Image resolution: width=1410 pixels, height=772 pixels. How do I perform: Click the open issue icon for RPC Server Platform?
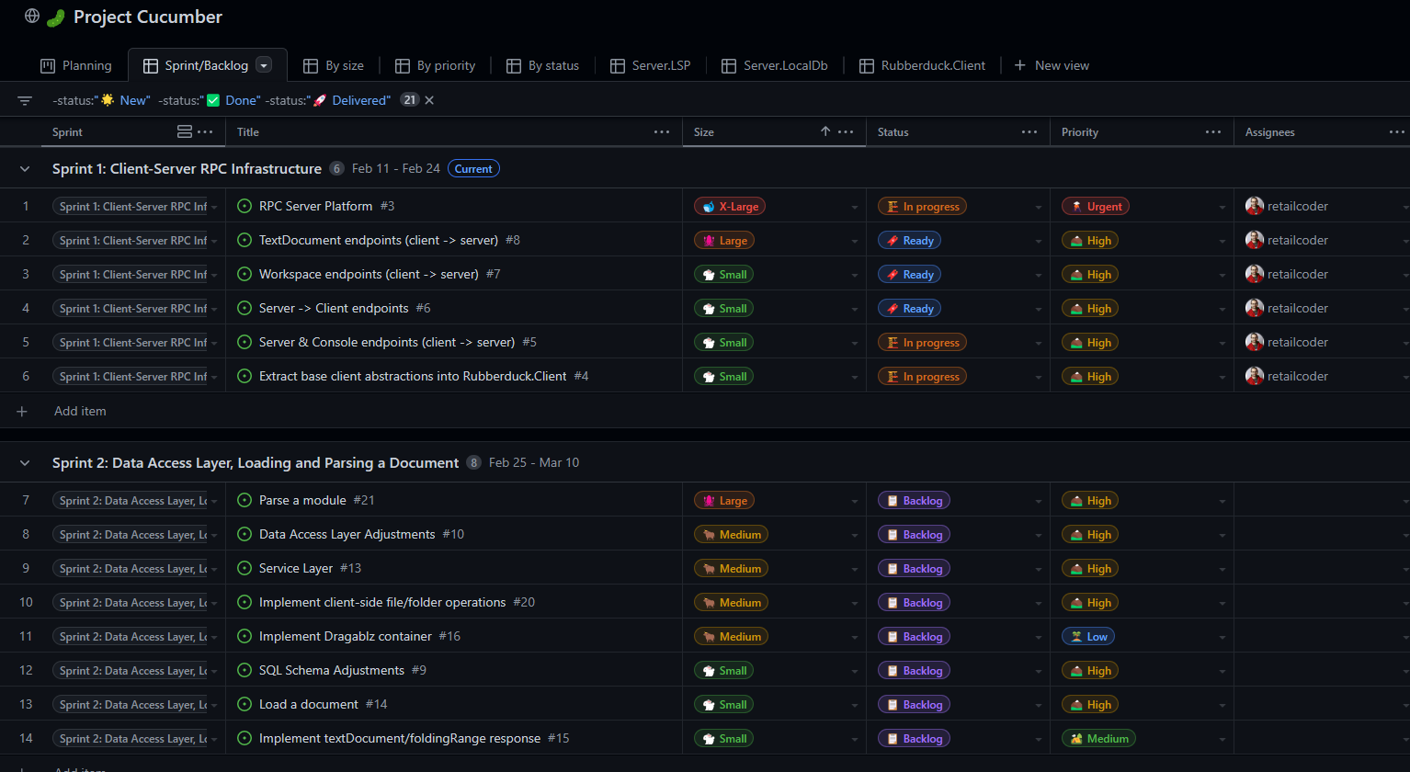tap(244, 207)
